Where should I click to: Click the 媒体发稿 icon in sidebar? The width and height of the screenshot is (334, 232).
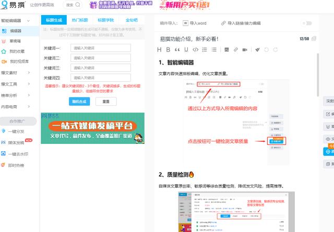4,142
